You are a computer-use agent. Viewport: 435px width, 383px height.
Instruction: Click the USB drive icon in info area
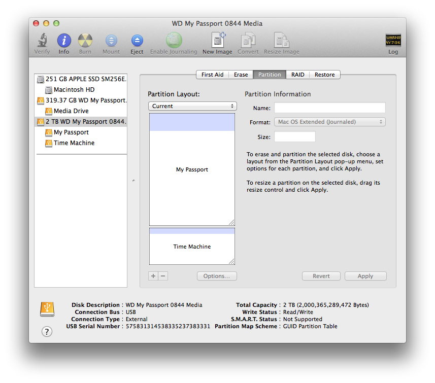(x=47, y=309)
